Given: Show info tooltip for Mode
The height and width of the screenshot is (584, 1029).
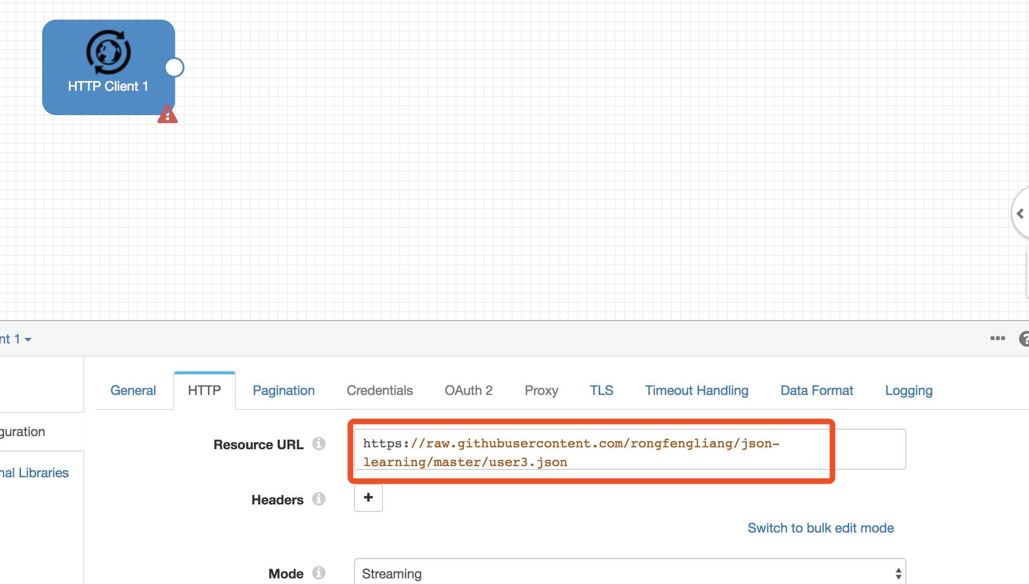Looking at the screenshot, I should [x=319, y=573].
